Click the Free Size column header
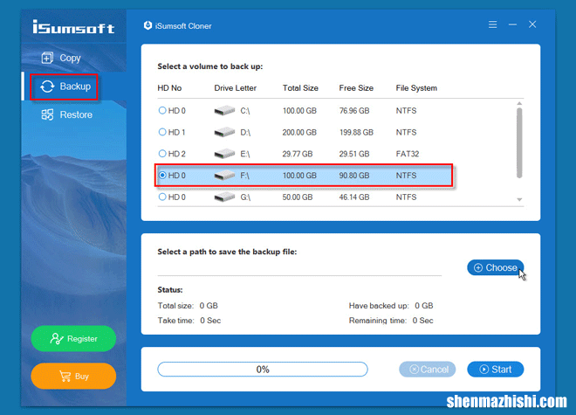The height and width of the screenshot is (415, 576). [356, 88]
